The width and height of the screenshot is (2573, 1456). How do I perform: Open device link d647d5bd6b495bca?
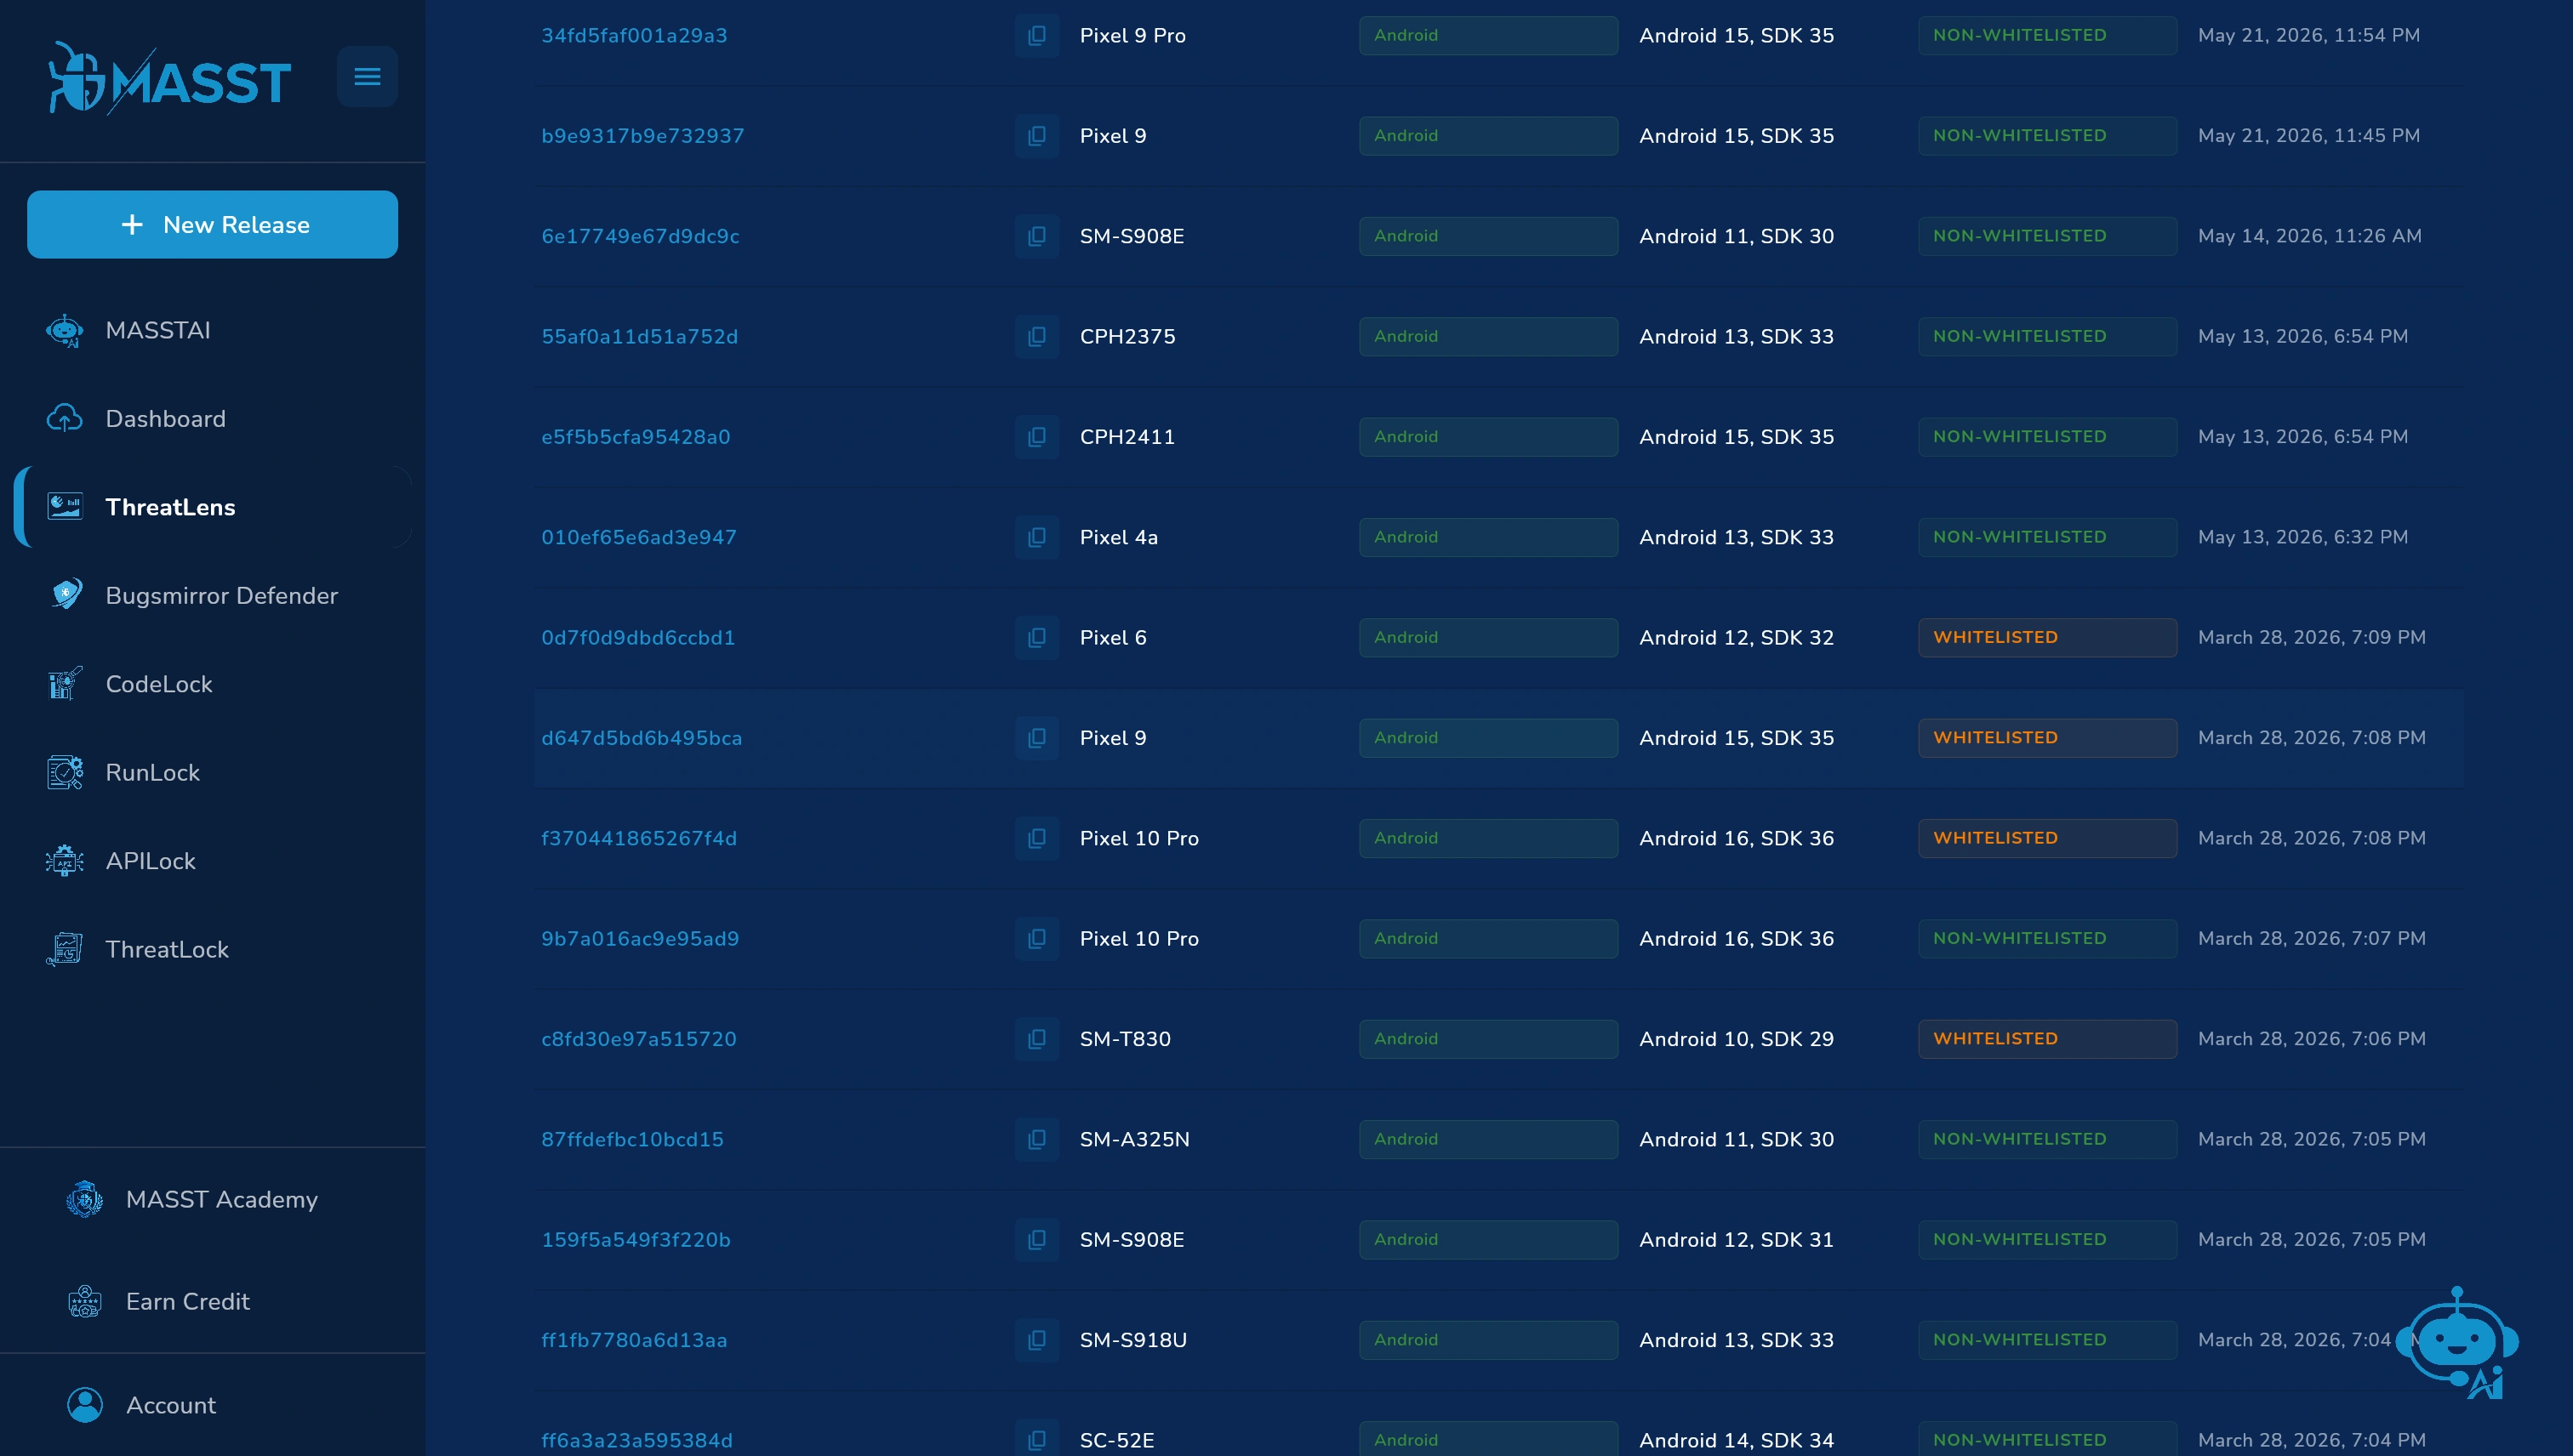point(642,738)
